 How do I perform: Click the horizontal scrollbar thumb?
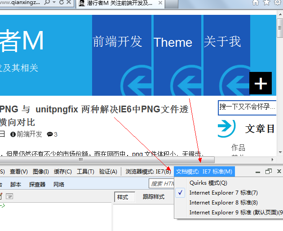(107, 160)
